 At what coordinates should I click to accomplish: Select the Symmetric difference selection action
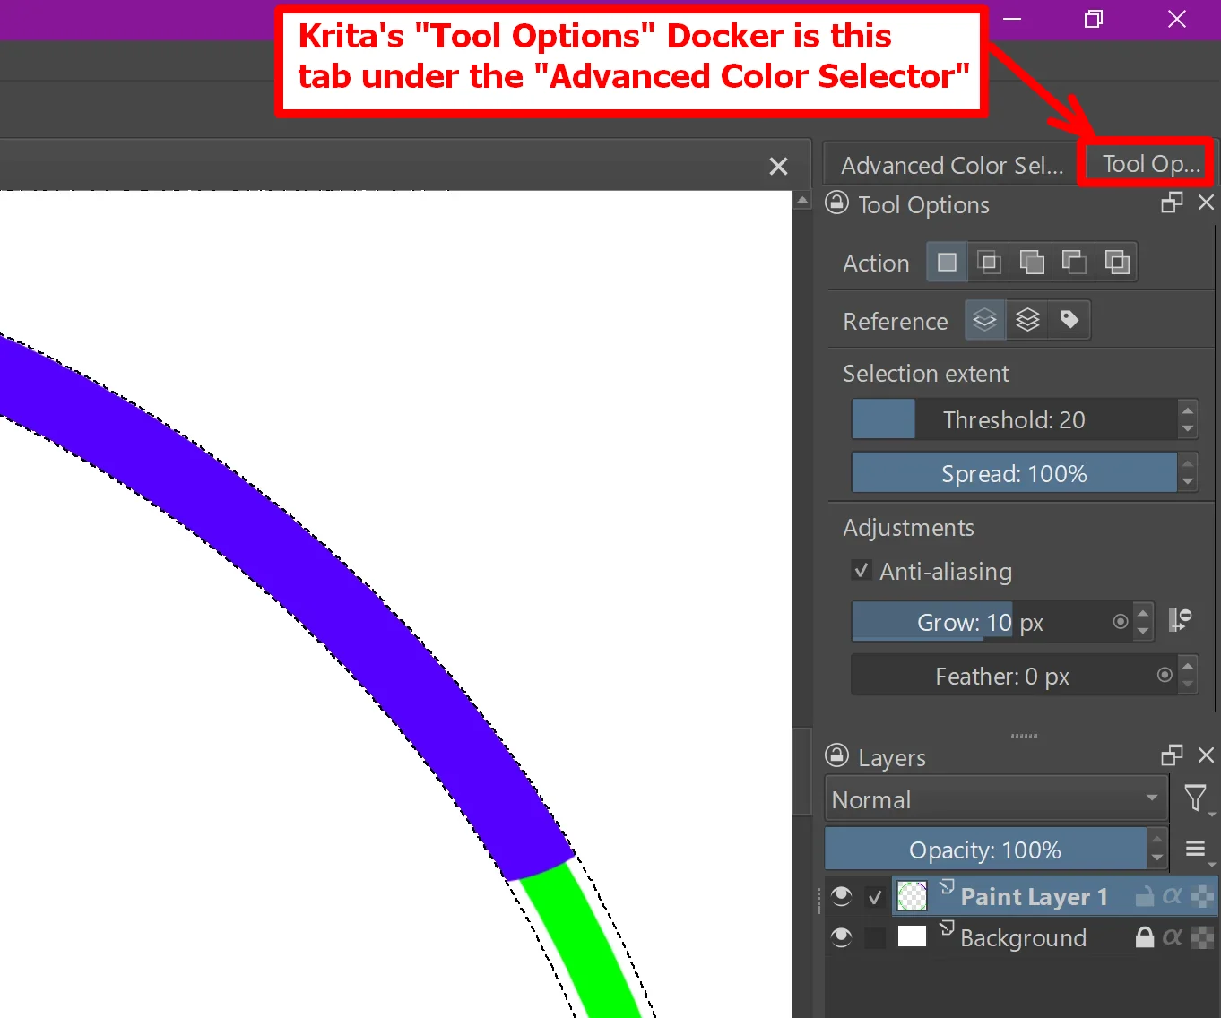point(1117,263)
